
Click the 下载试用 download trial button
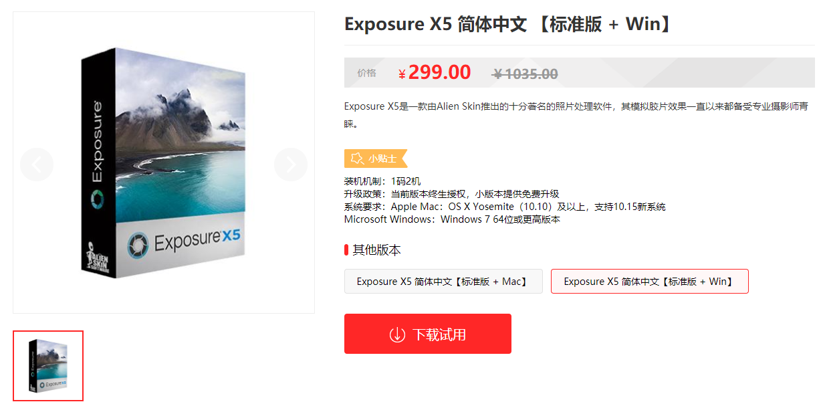point(428,334)
